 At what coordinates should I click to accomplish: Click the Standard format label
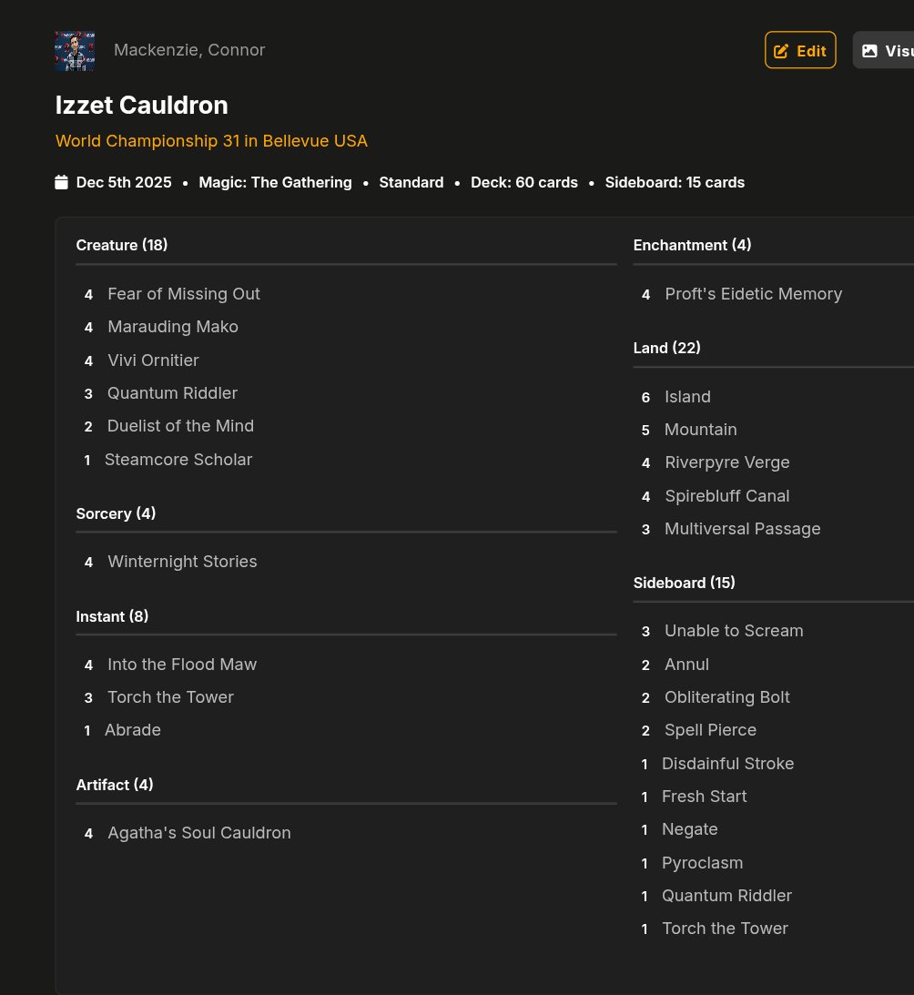pos(411,183)
